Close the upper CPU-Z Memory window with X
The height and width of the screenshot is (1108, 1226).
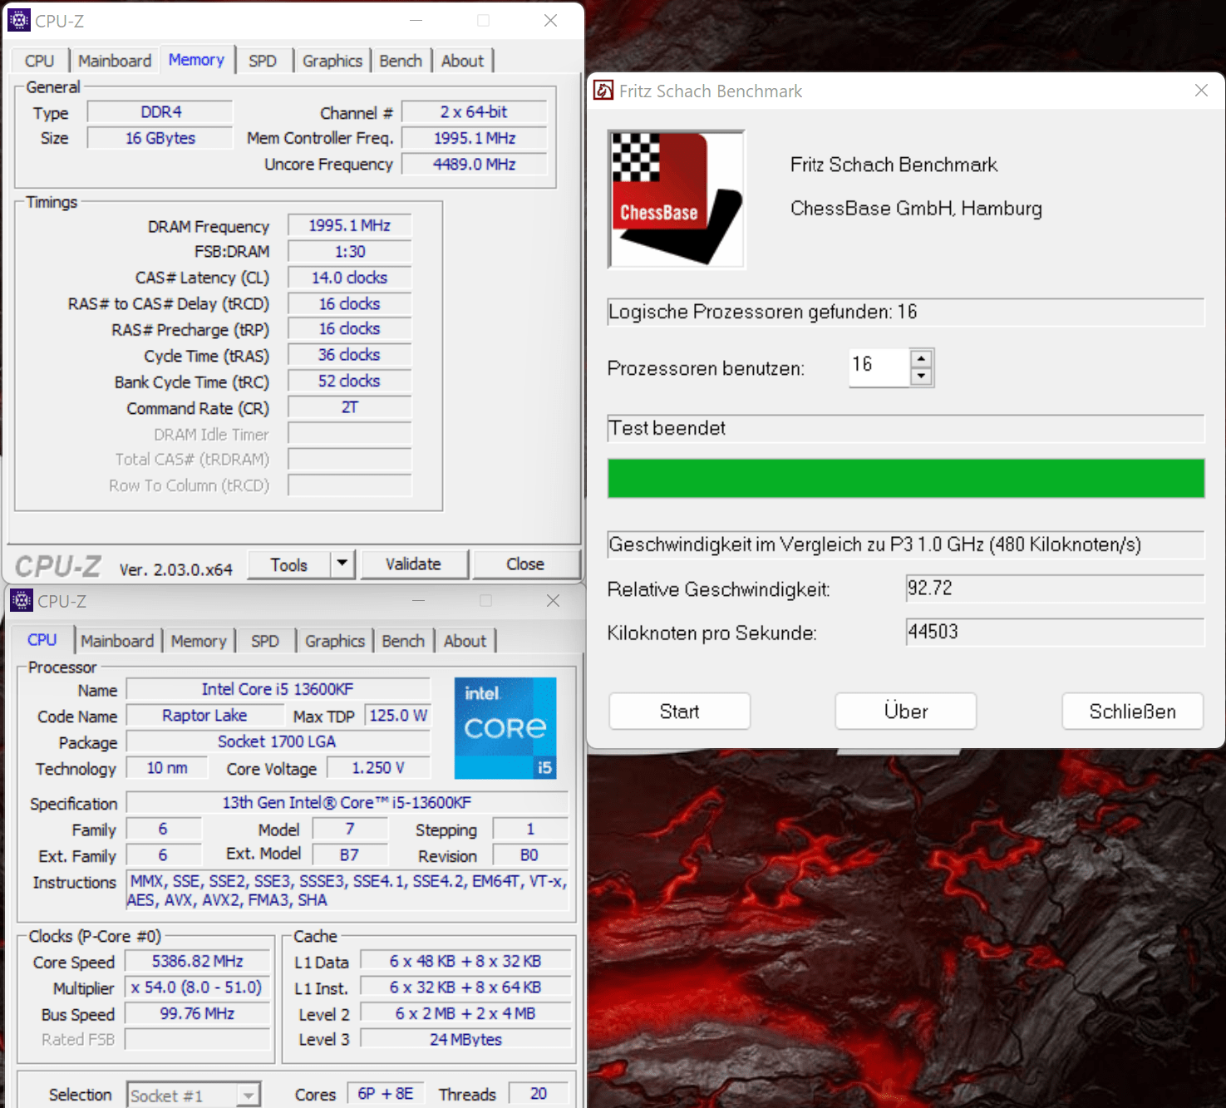tap(550, 21)
